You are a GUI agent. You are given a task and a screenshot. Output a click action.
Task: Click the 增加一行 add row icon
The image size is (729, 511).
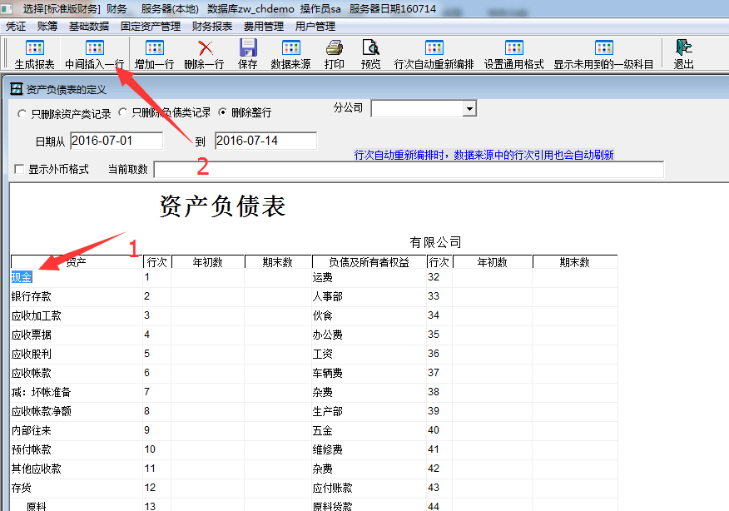(x=154, y=48)
